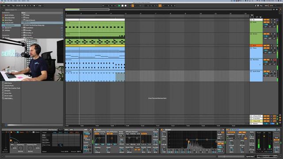The height and width of the screenshot is (159, 283).
Task: Deactivate the Drums track activator
Action: (x=266, y=34)
